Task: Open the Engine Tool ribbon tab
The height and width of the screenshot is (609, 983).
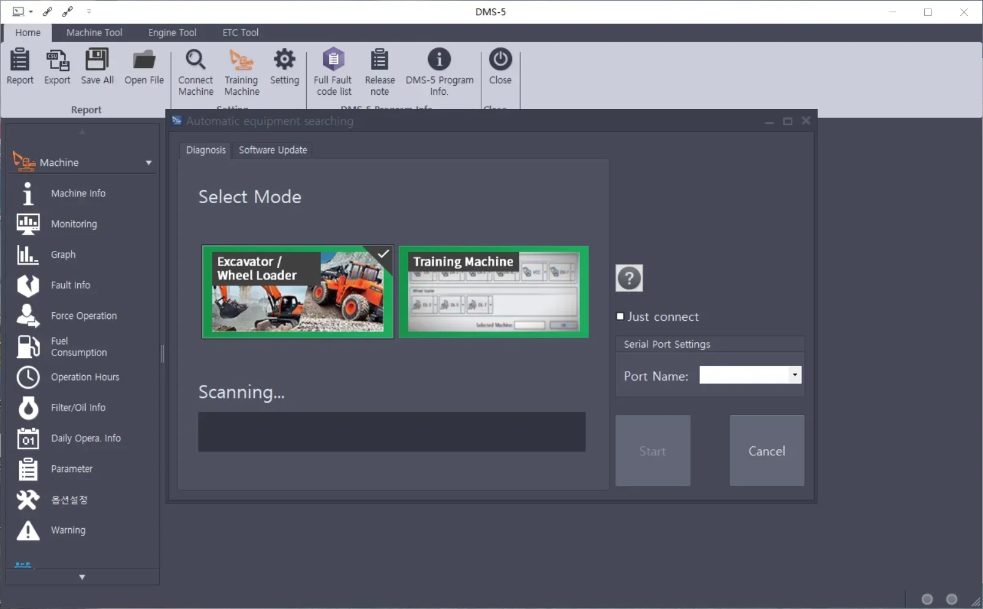Action: 171,32
